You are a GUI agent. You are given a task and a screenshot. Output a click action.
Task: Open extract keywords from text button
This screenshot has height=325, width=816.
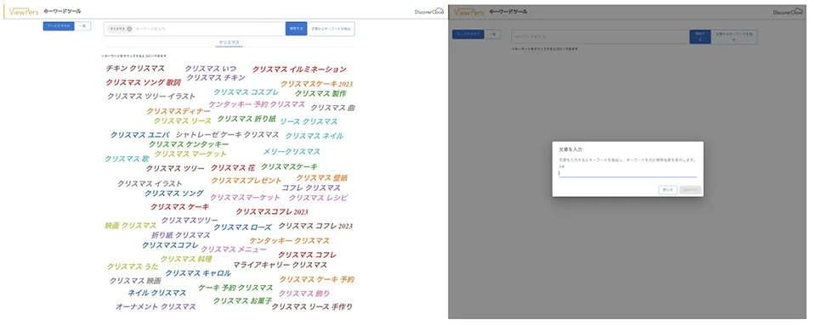pyautogui.click(x=331, y=29)
